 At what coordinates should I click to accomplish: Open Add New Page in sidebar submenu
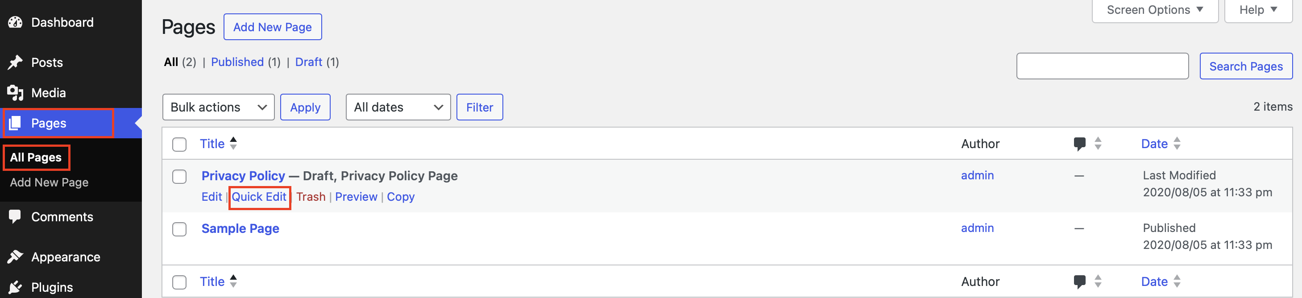(49, 182)
